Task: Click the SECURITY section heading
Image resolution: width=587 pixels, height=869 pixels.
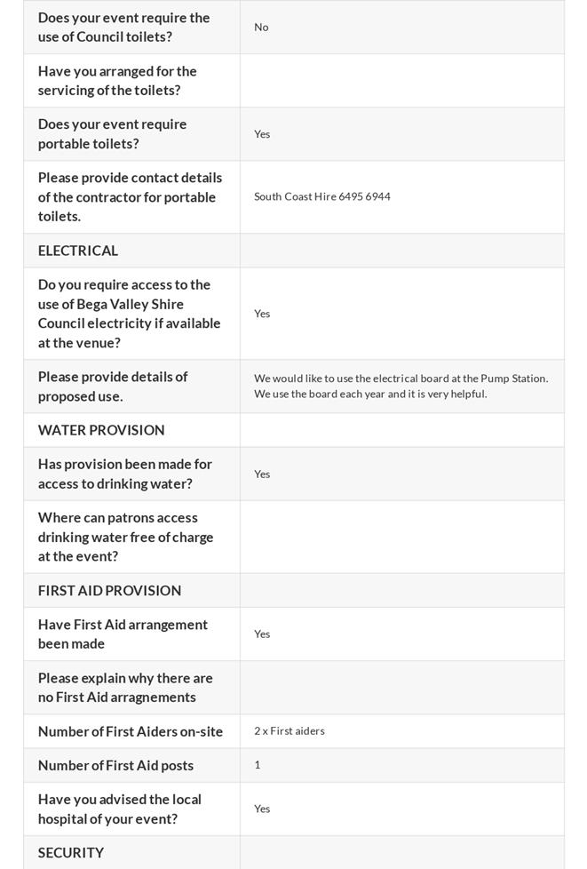Action: pyautogui.click(x=71, y=852)
